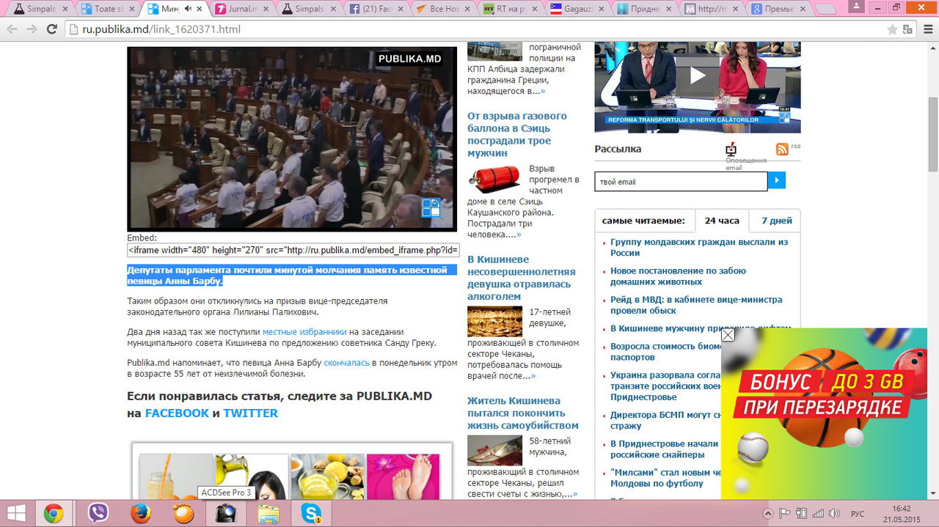
Task: Open "Милсами" football champion article
Action: click(666, 478)
